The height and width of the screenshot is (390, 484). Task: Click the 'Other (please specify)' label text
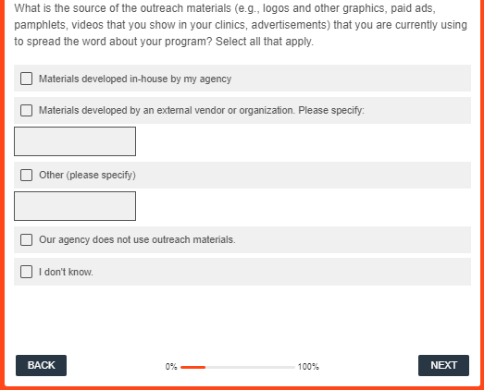pos(87,175)
